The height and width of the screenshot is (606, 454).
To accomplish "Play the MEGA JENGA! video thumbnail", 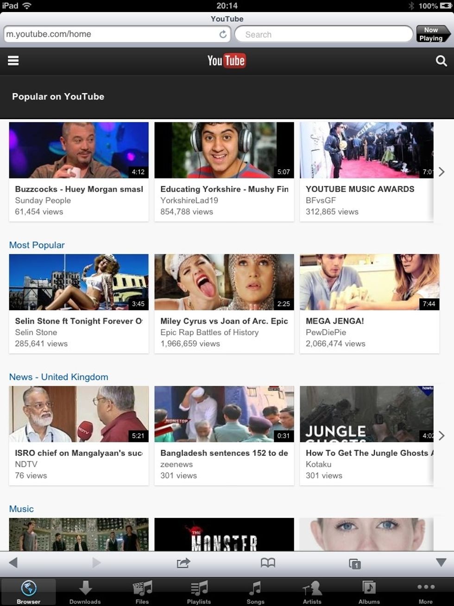I will pyautogui.click(x=369, y=282).
